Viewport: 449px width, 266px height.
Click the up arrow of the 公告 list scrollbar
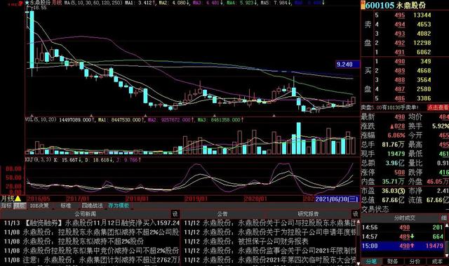(358, 222)
